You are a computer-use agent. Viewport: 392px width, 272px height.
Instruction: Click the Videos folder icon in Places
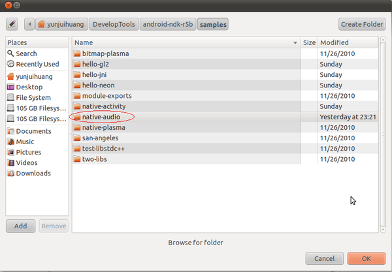pos(10,162)
